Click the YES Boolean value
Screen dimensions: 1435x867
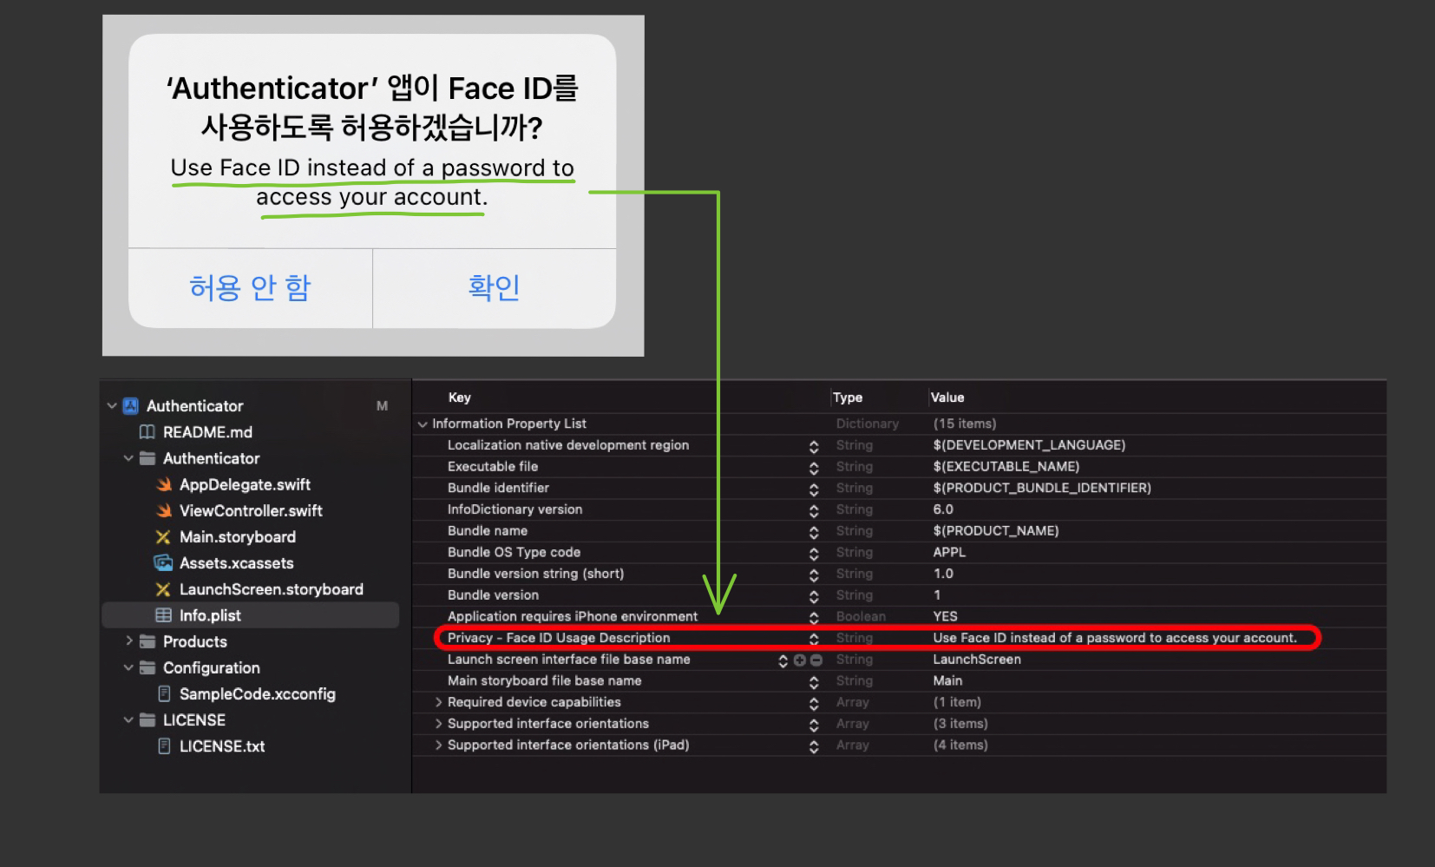[945, 616]
